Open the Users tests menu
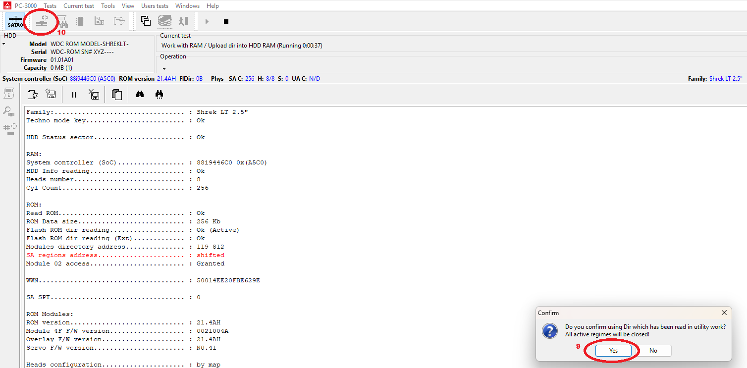 pyautogui.click(x=155, y=6)
